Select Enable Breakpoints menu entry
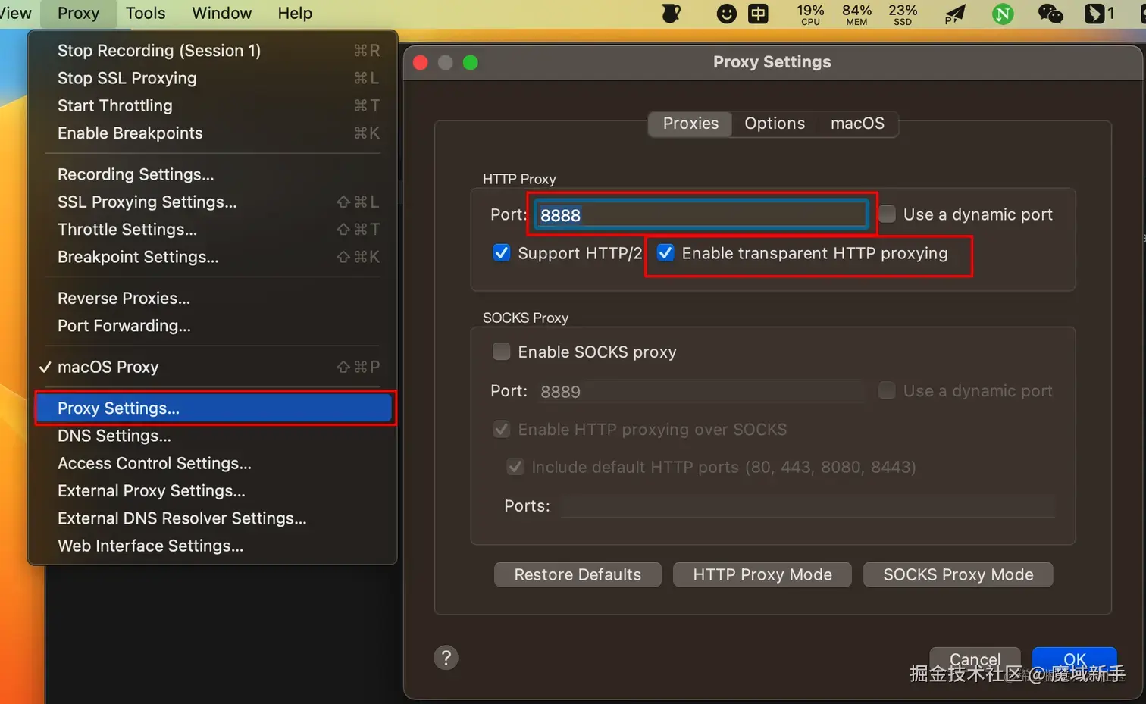The width and height of the screenshot is (1146, 704). click(213, 133)
